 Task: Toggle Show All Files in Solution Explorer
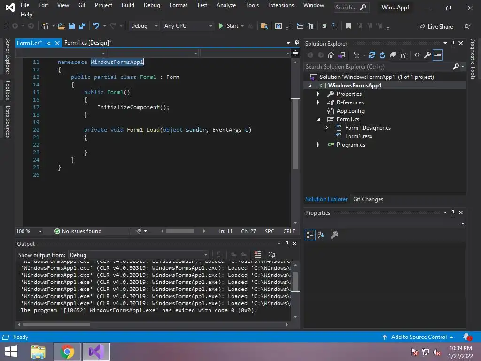point(403,55)
